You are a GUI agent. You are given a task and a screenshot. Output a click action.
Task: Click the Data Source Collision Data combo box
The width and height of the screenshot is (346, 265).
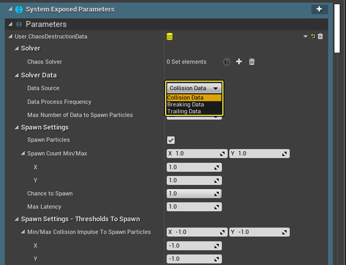[x=194, y=88]
